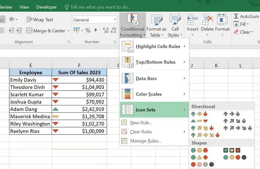Open the Data Bars submenu

[154, 78]
